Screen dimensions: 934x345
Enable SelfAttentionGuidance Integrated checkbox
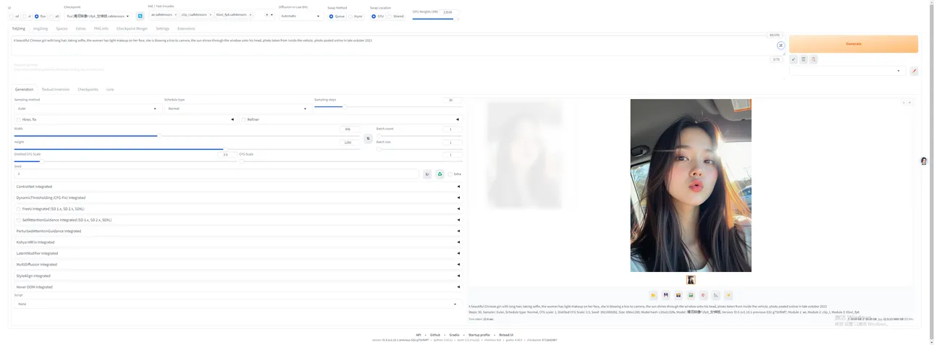[18, 220]
